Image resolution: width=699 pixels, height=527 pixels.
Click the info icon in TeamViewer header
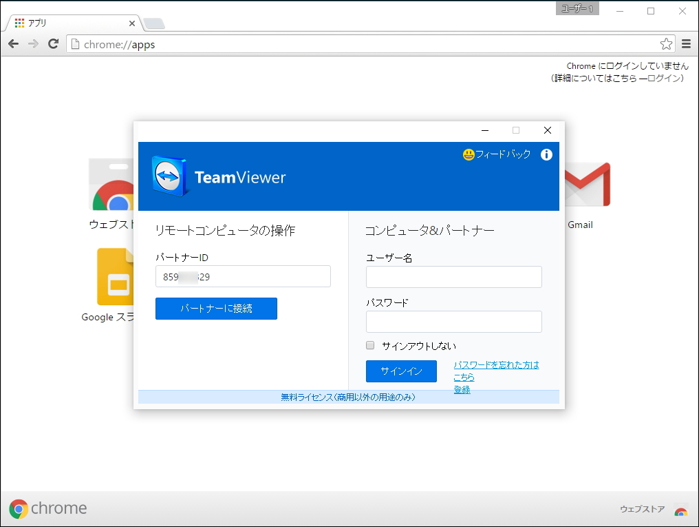coord(546,154)
